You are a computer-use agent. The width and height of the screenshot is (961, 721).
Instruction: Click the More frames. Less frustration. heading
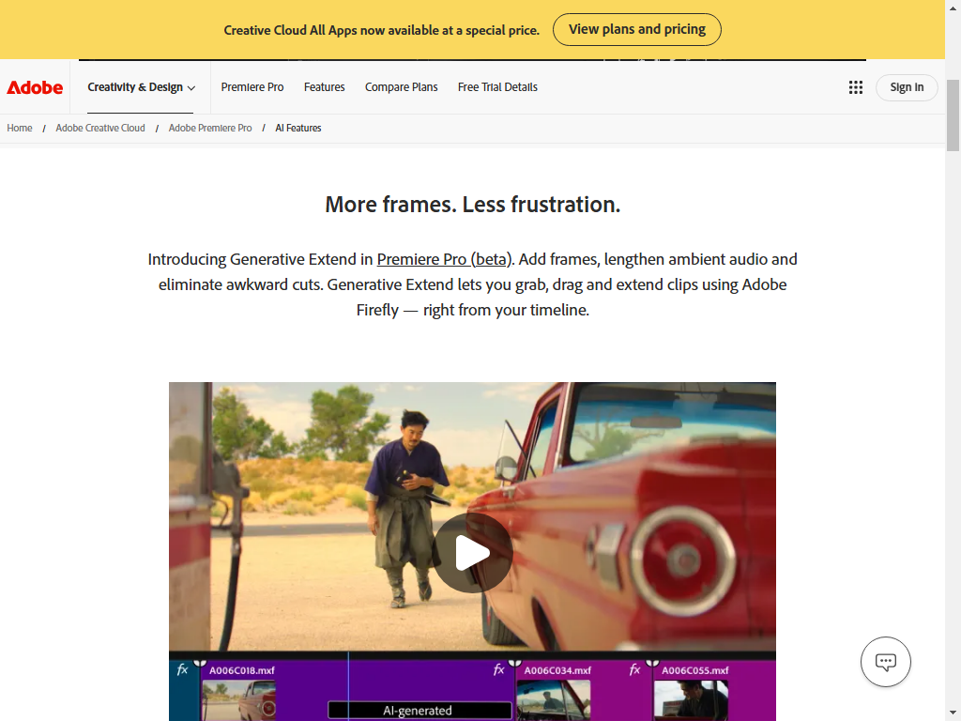click(x=473, y=204)
